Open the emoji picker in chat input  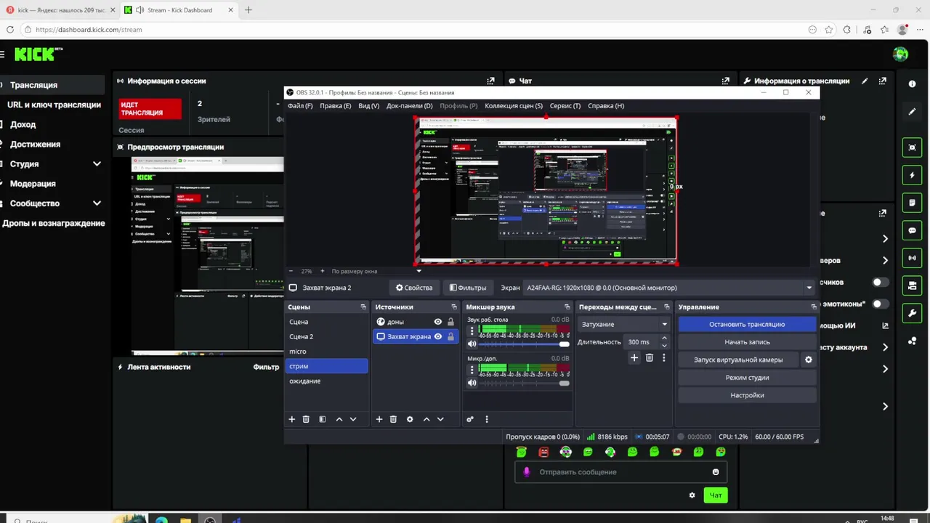pyautogui.click(x=716, y=472)
